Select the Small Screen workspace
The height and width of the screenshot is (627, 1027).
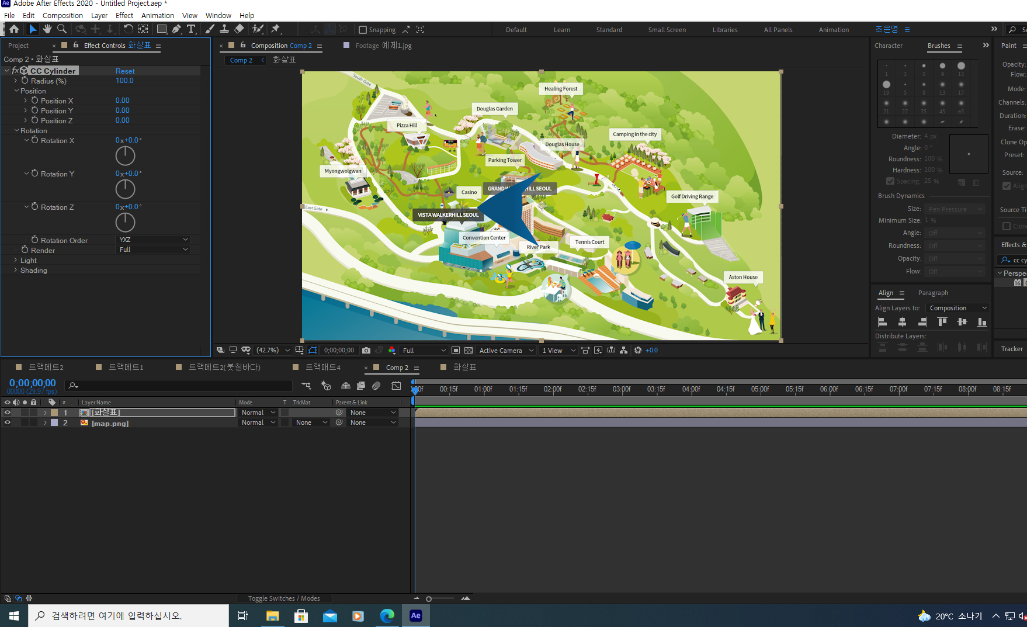coord(667,30)
